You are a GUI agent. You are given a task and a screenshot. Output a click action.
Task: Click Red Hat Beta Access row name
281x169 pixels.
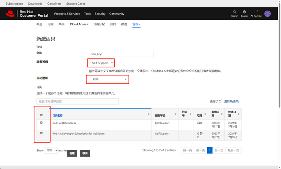point(64,123)
